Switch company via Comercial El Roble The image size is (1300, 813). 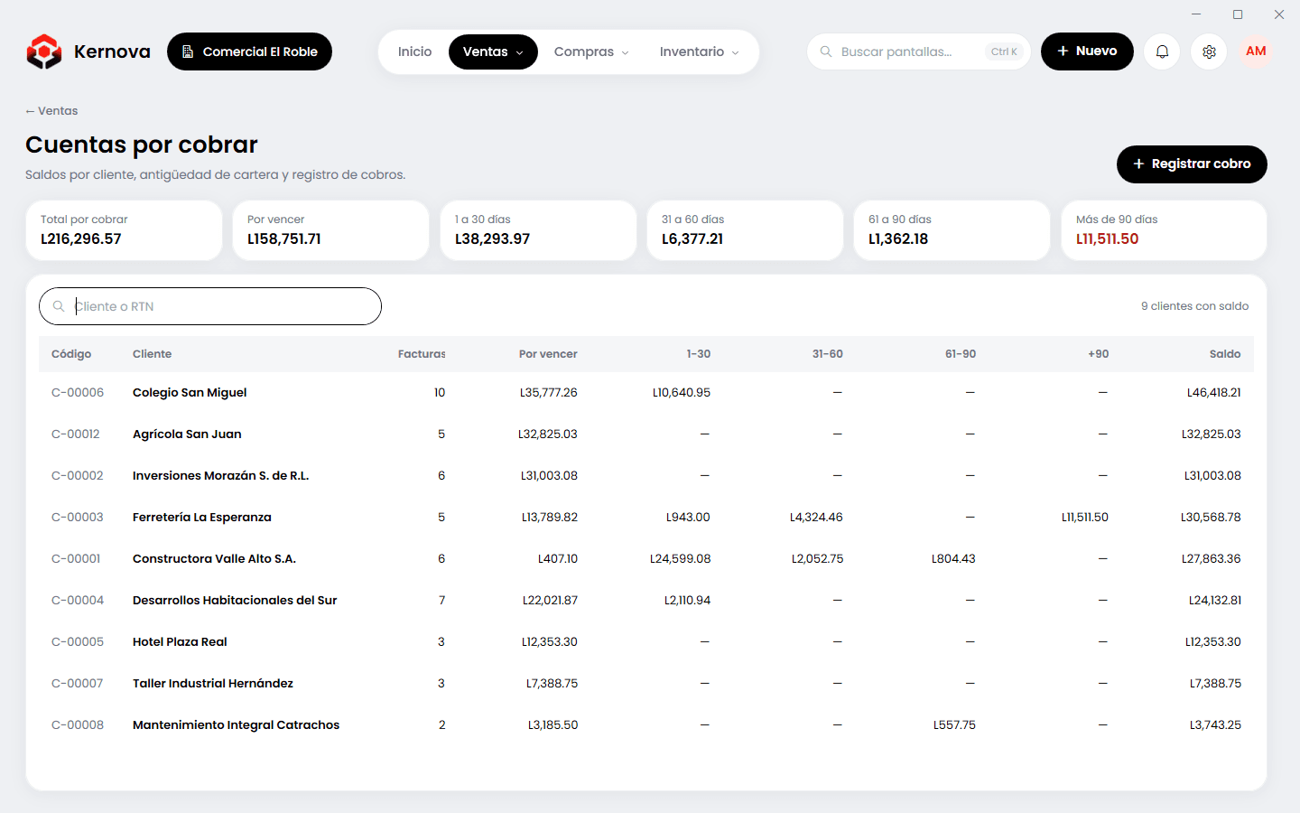pos(249,51)
